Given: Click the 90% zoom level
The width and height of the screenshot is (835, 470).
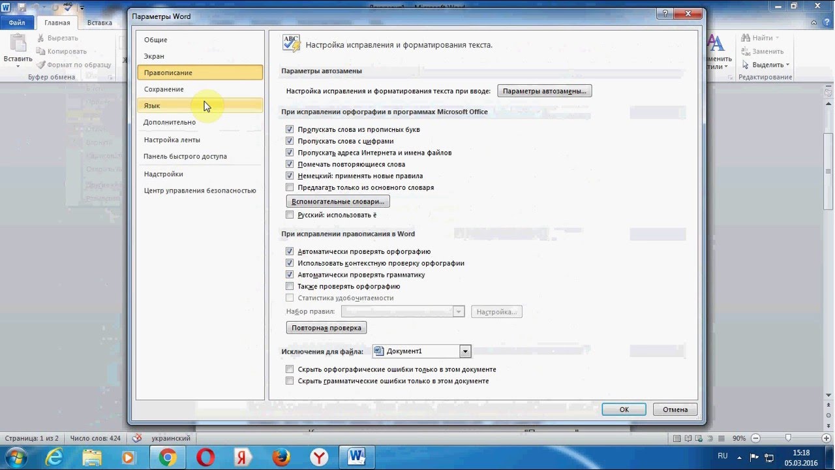Looking at the screenshot, I should point(738,439).
